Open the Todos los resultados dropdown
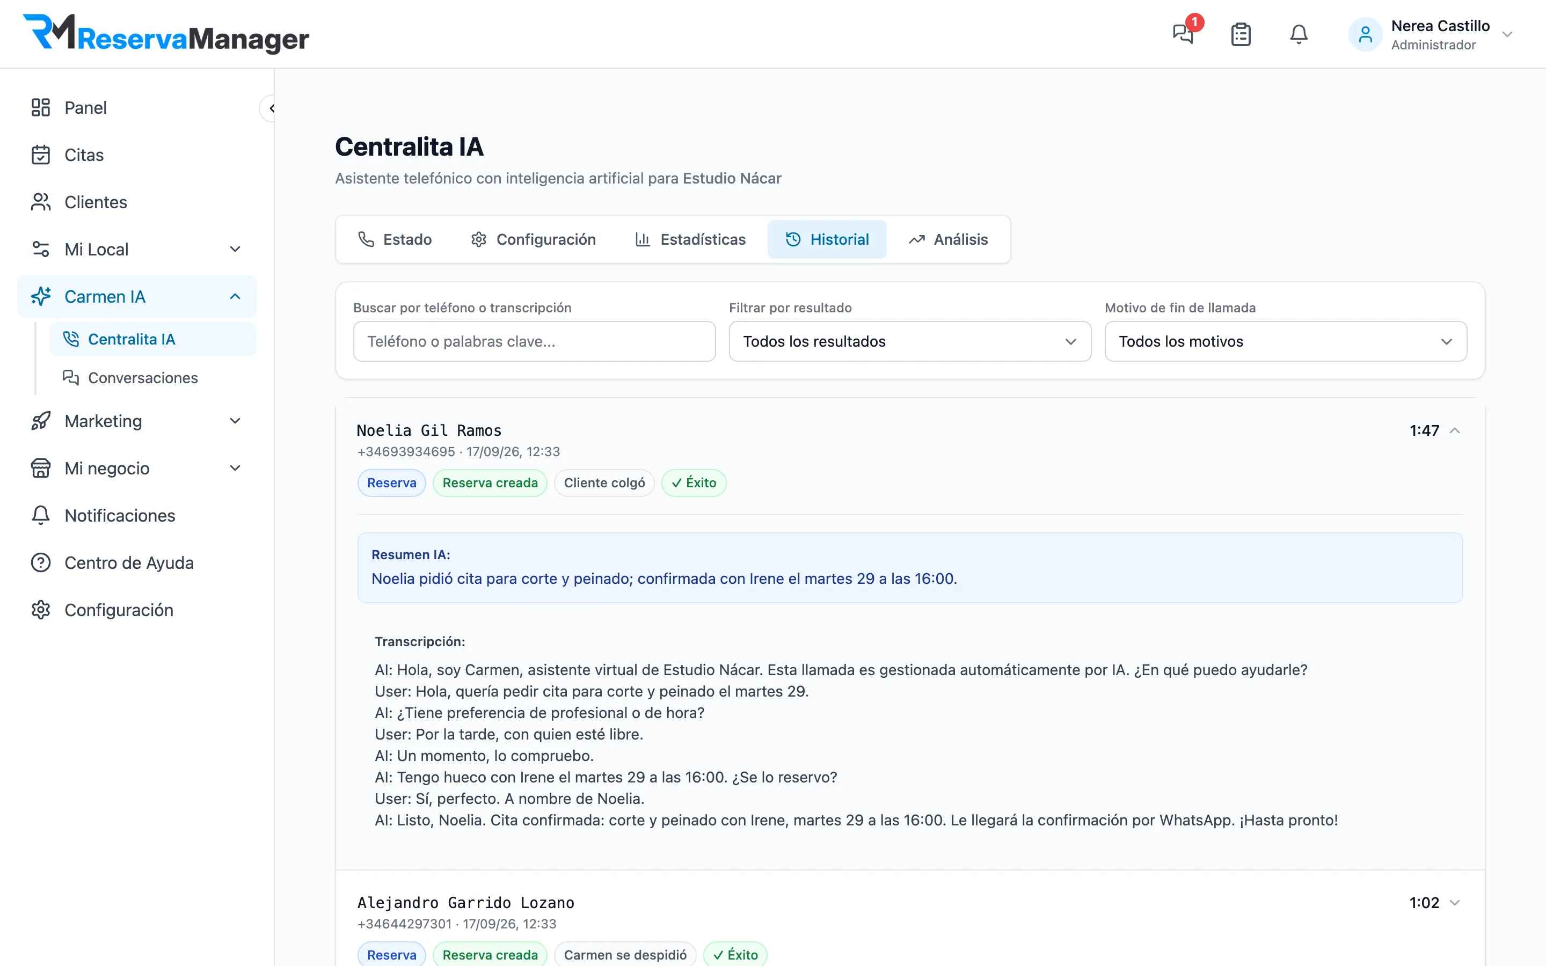 [910, 341]
